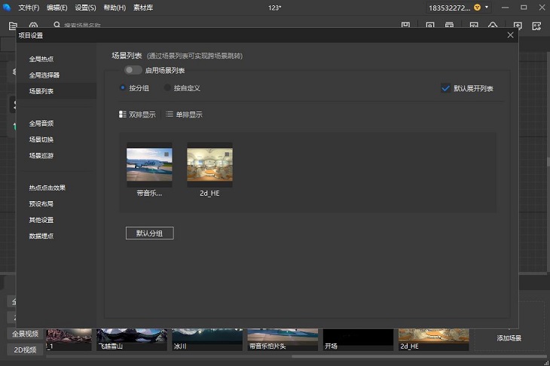Select the 冰川 scene thumbnail
Image resolution: width=550 pixels, height=366 pixels.
point(207,339)
